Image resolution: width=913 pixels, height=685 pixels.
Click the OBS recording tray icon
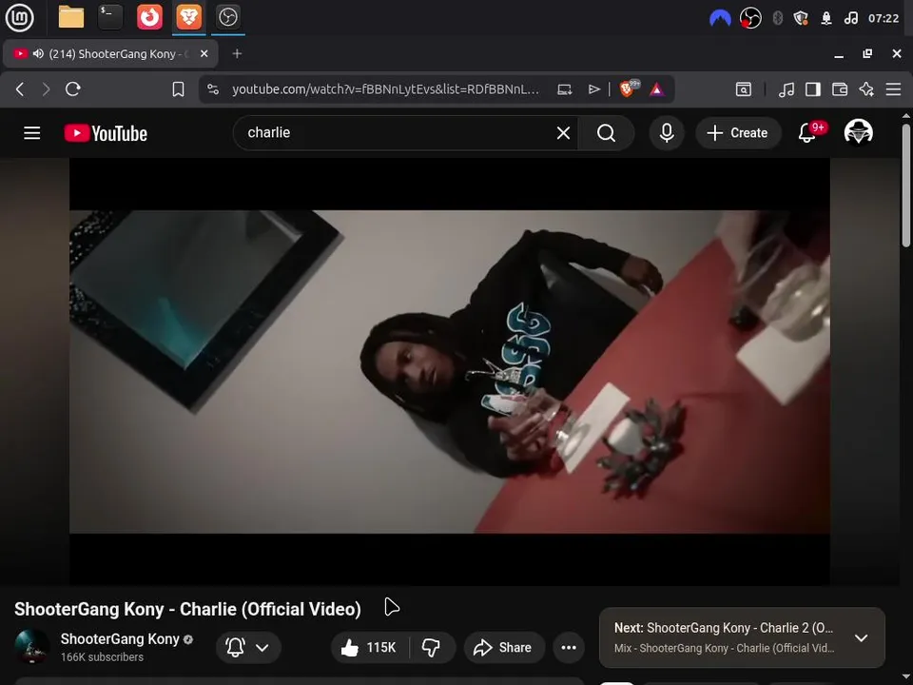pyautogui.click(x=750, y=18)
